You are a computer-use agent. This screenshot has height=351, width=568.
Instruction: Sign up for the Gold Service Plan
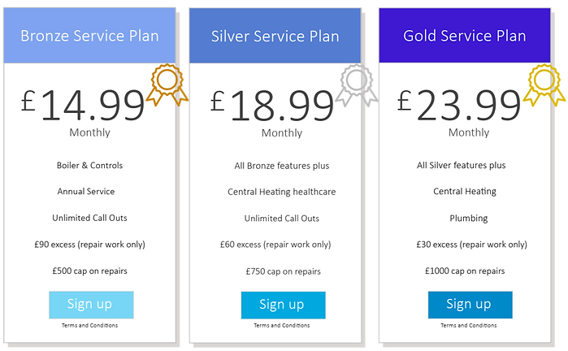[x=470, y=305]
